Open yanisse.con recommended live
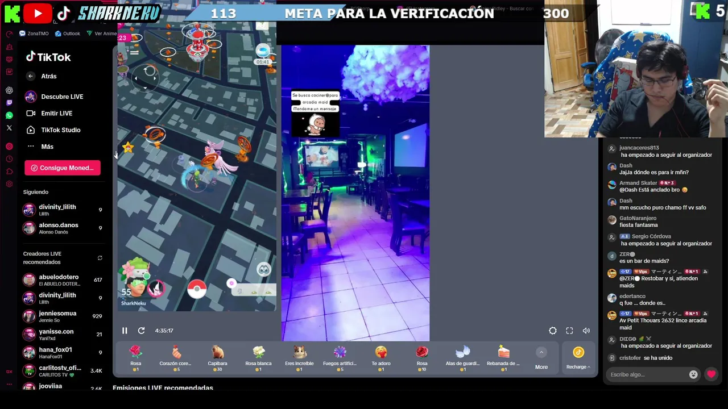The image size is (728, 409). (x=63, y=335)
